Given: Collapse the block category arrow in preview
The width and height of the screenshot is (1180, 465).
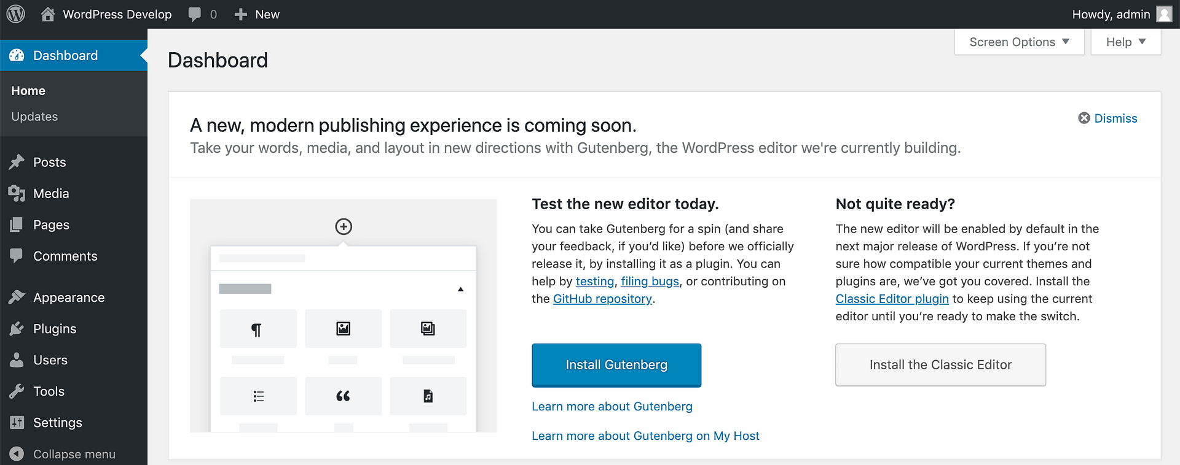Looking at the screenshot, I should (x=460, y=289).
